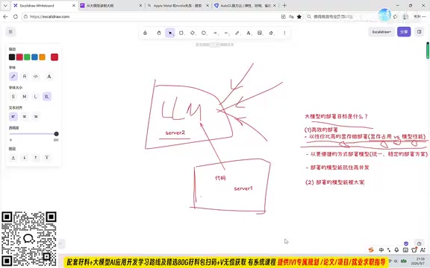Select the Ellipse tool
This screenshot has height=268, width=430.
pyautogui.click(x=204, y=33)
